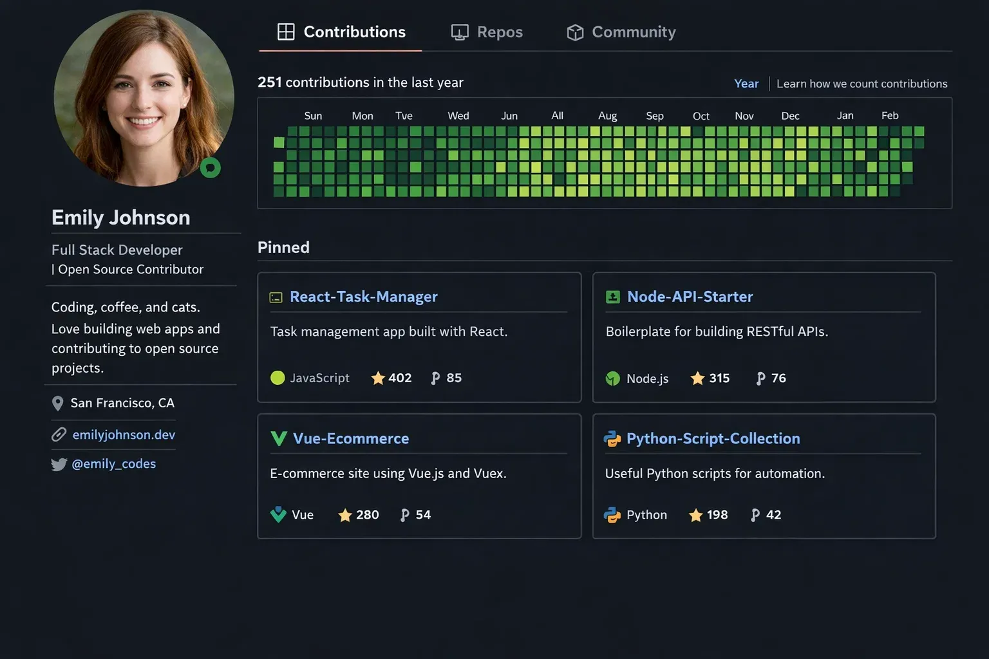The image size is (989, 659).
Task: Click the green status badge on avatar
Action: tap(211, 168)
